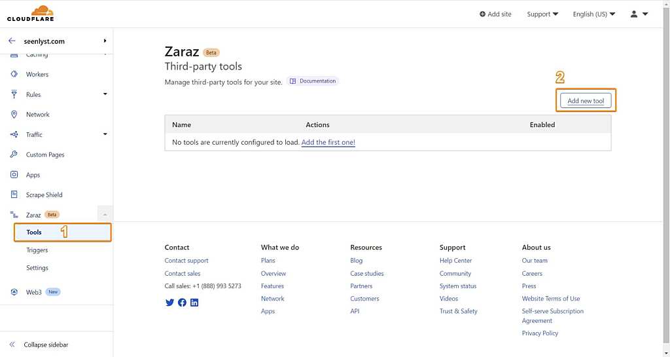Click the Collapse sidebar label
Screen dimensions: 670x357
click(x=46, y=345)
